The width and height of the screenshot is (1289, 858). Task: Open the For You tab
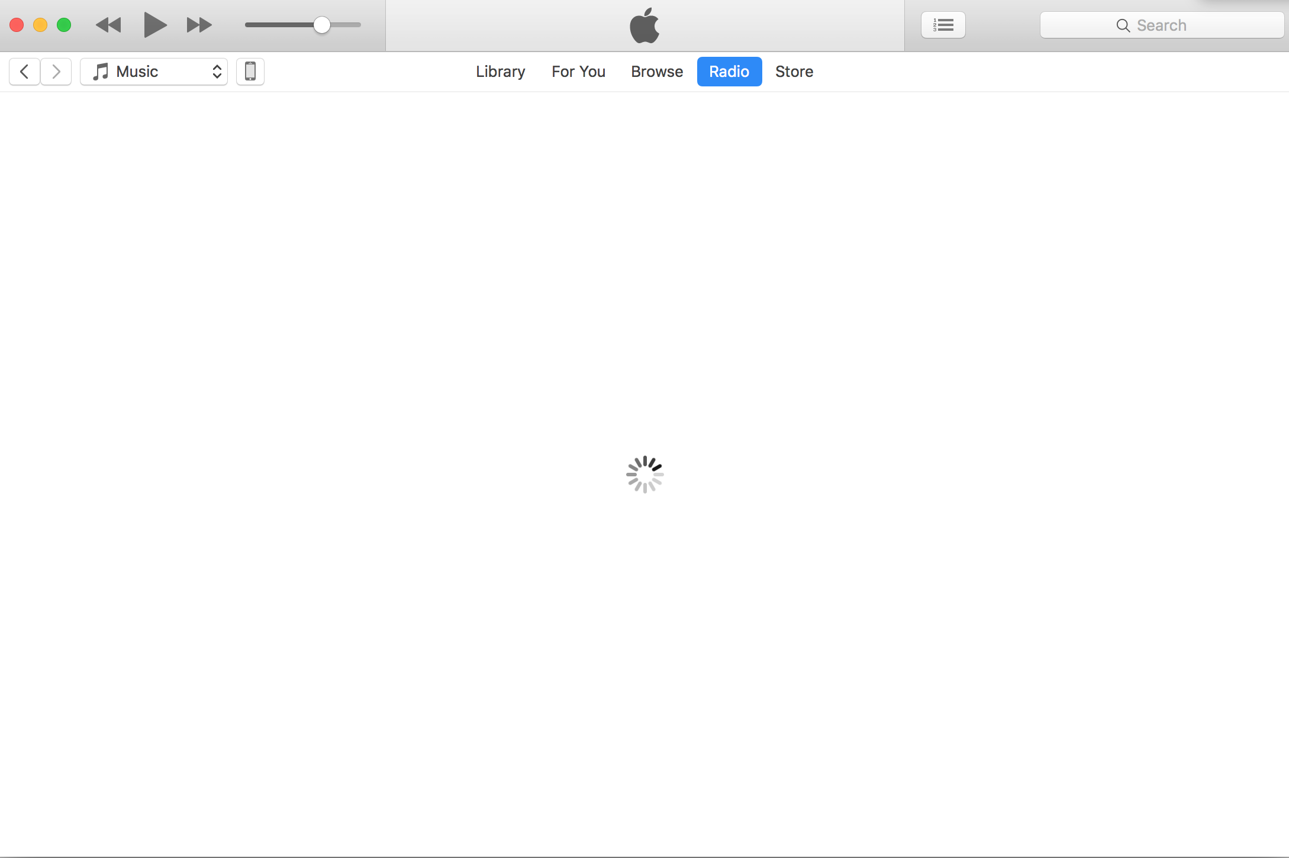click(578, 72)
